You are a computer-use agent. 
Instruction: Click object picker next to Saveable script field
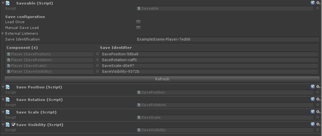tap(318, 8)
